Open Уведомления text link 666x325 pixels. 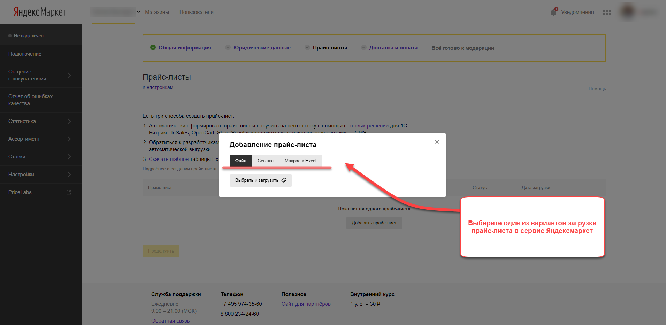coord(577,12)
